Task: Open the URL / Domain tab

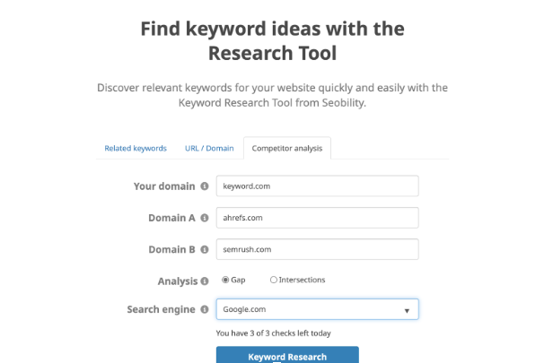Action: [209, 148]
